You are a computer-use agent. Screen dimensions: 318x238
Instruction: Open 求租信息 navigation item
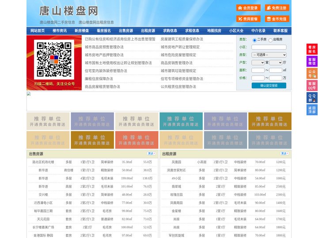pos(192,31)
